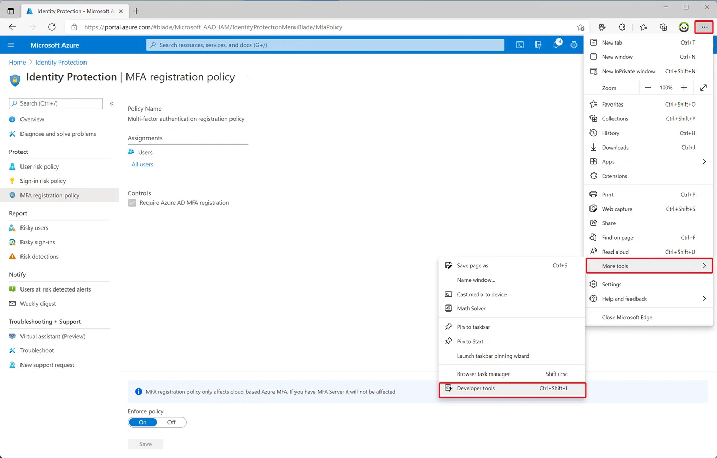Choose Save page as

click(x=512, y=265)
